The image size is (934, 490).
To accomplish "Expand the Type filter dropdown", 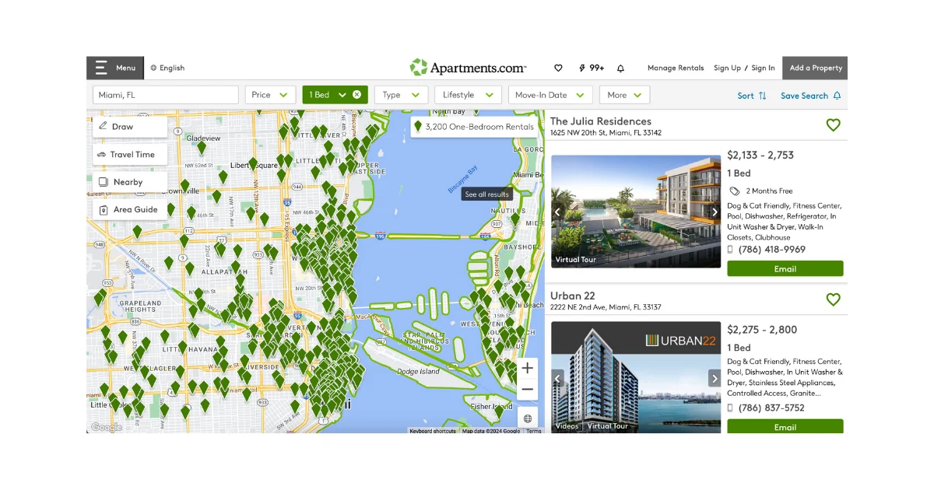I will (x=401, y=95).
